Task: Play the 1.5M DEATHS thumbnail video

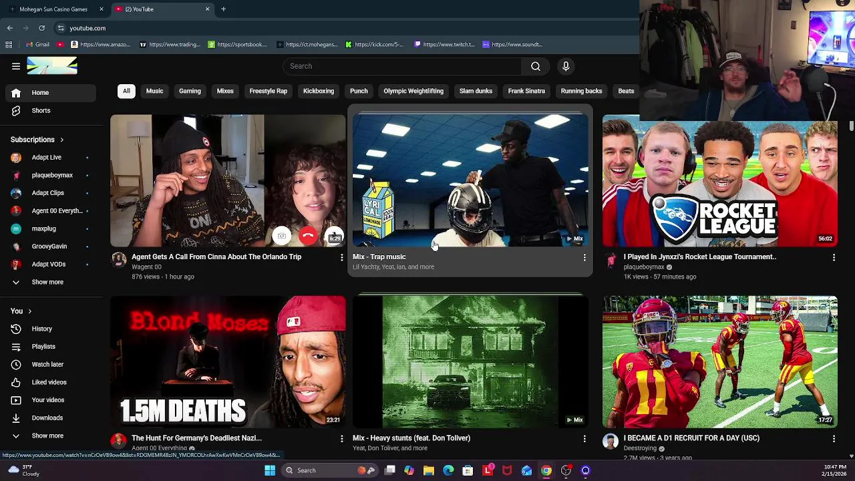Action: [x=228, y=361]
